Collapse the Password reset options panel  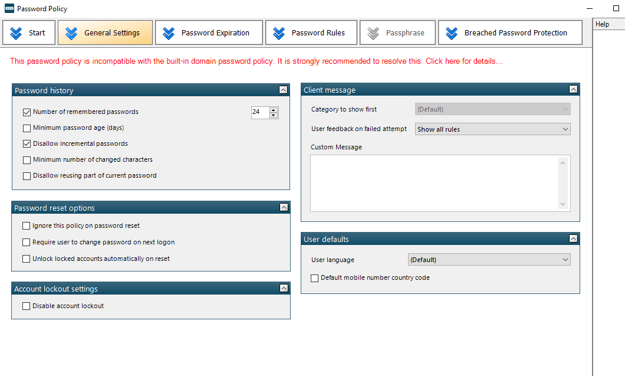click(284, 208)
